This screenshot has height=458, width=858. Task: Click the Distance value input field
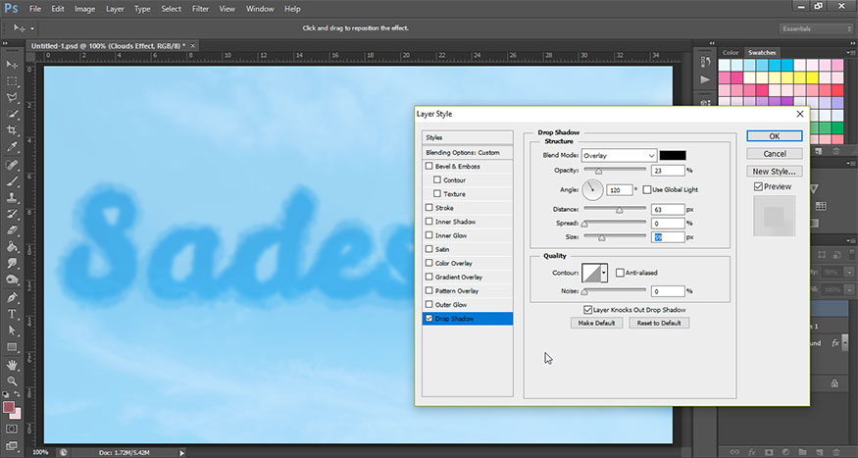[667, 208]
